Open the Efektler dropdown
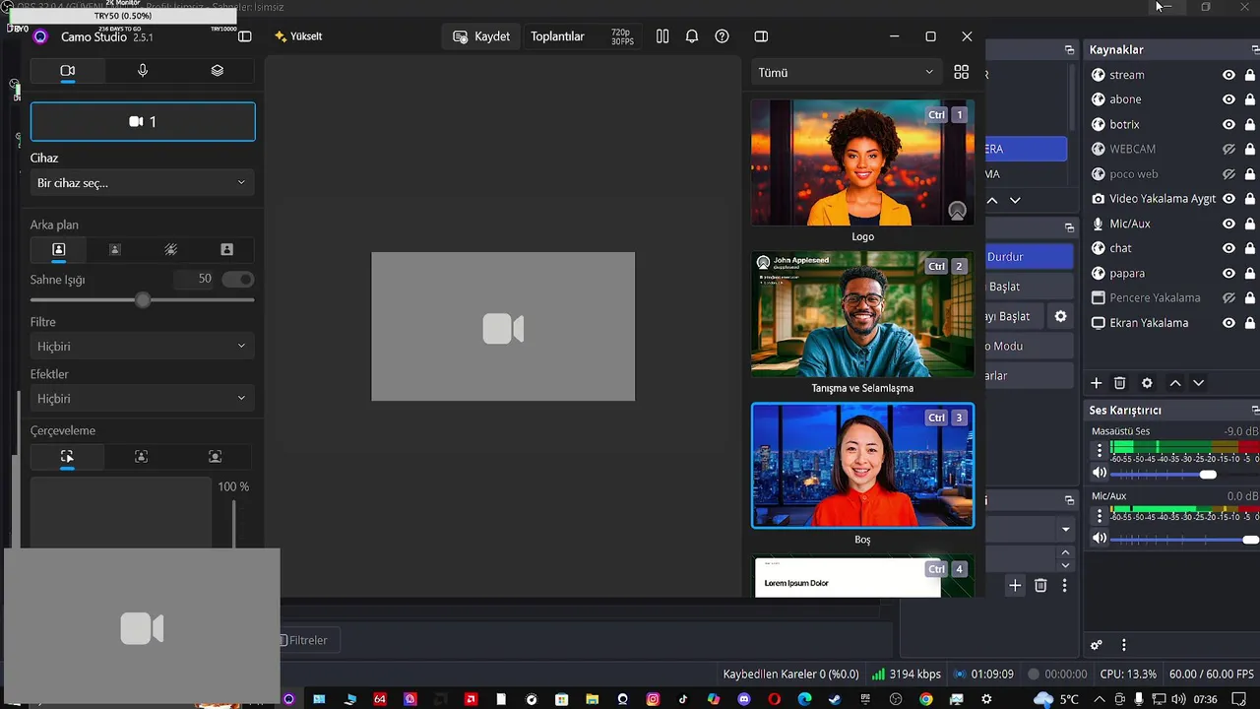The width and height of the screenshot is (1260, 709). [x=143, y=398]
